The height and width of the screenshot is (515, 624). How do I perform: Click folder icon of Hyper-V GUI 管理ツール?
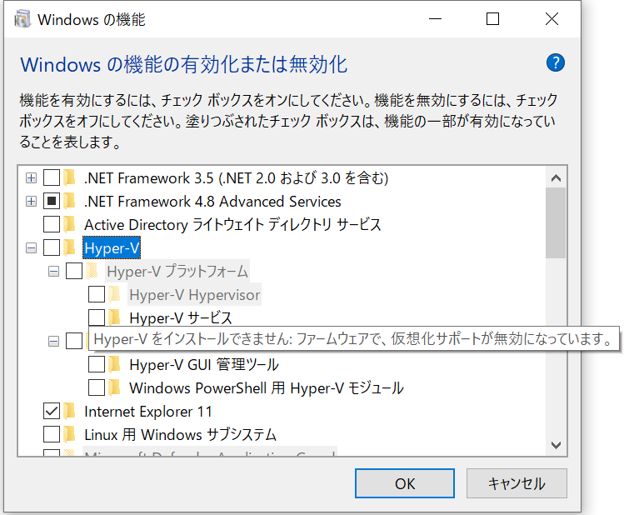coord(115,364)
